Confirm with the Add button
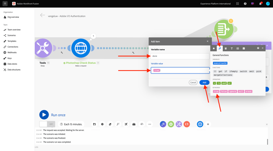Screen dimensions: 273x151 (x=204, y=83)
